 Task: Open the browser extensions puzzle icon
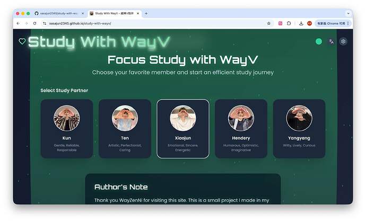[289, 23]
